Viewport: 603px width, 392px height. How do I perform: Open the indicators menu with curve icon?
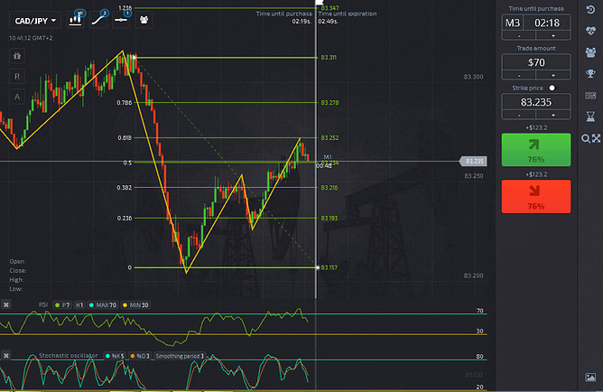click(x=102, y=20)
